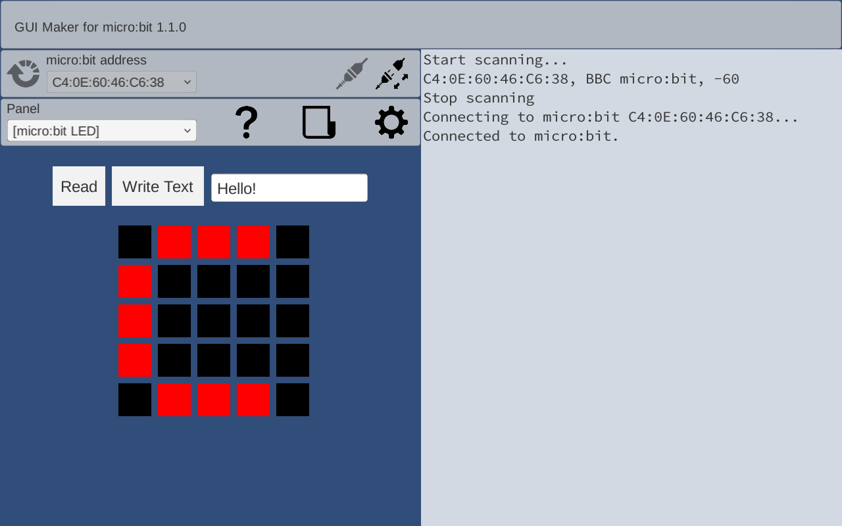Toggle LED row 1 column 4
The height and width of the screenshot is (526, 842).
click(253, 242)
